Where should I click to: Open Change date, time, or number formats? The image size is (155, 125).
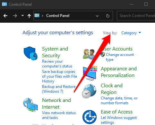pos(119,100)
